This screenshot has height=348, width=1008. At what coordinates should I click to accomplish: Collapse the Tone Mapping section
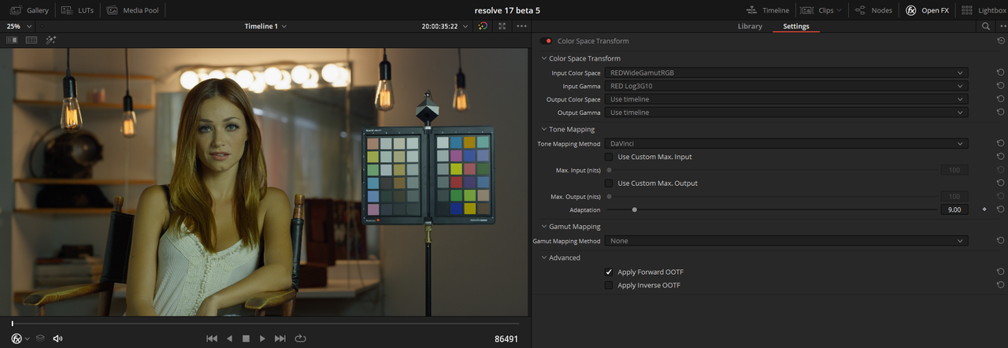[544, 129]
